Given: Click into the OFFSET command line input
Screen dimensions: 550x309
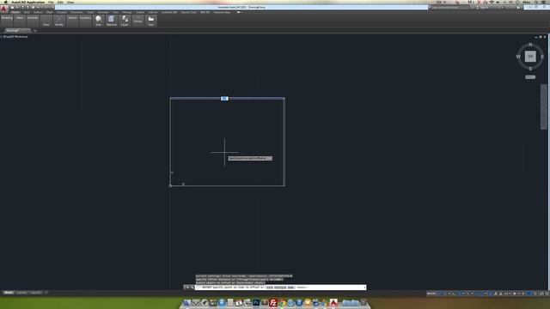Looking at the screenshot, I should click(x=280, y=288).
